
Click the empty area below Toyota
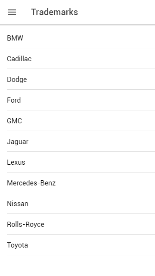[77, 266]
